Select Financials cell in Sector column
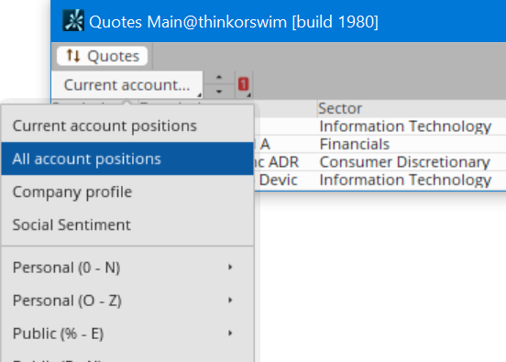 (411, 144)
